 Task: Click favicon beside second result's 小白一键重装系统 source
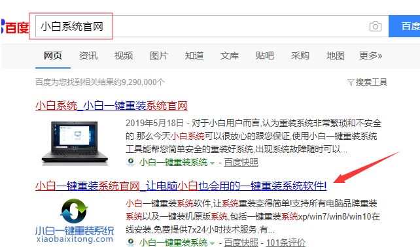(x=131, y=242)
